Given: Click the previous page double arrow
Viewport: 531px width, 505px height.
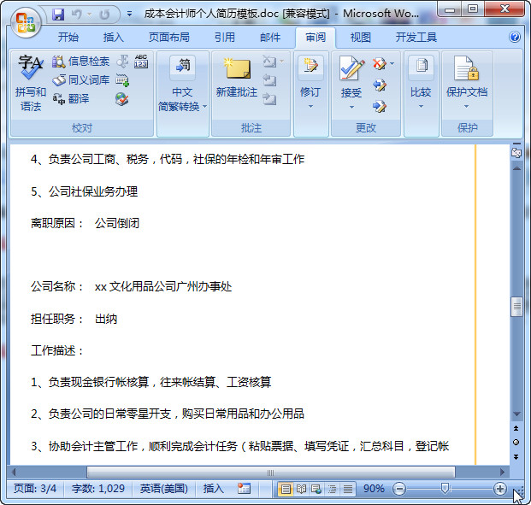Looking at the screenshot, I should coord(516,428).
